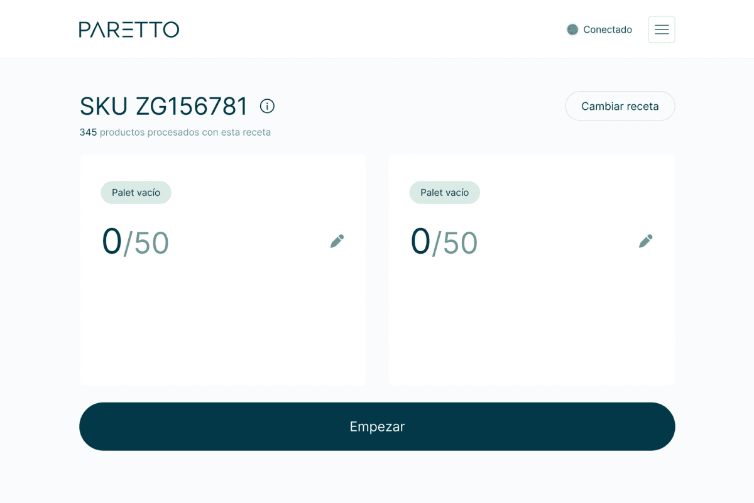Click the blank white top header bar

point(377,30)
